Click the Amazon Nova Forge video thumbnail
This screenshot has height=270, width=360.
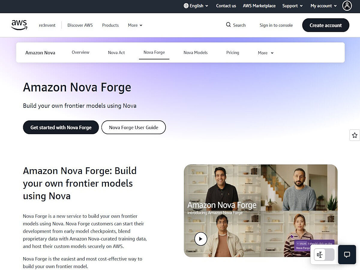(261, 211)
